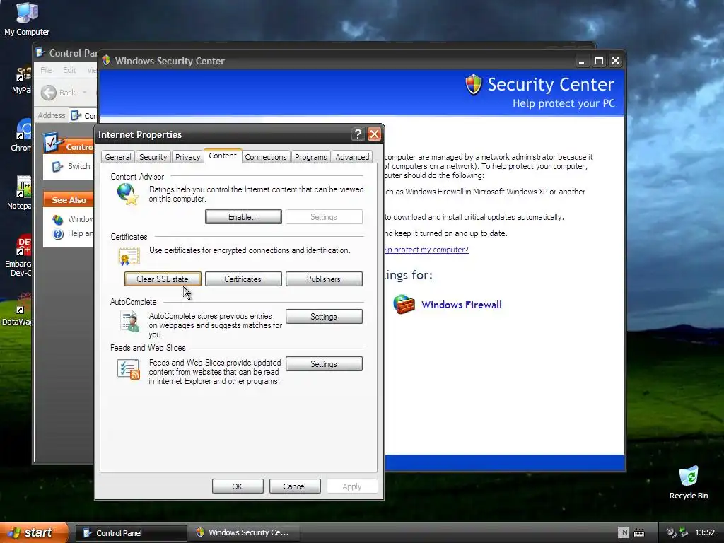Open the Chrome desktop shortcut icon

click(23, 129)
